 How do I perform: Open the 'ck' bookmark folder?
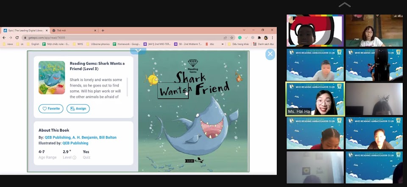(x=20, y=44)
